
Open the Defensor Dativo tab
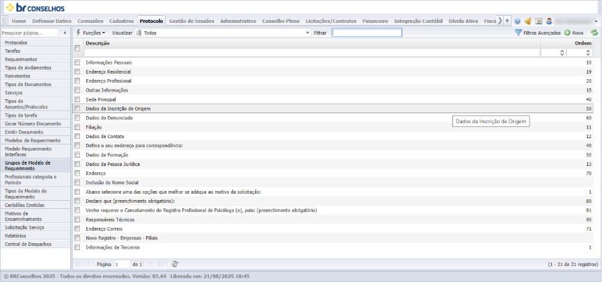(52, 21)
